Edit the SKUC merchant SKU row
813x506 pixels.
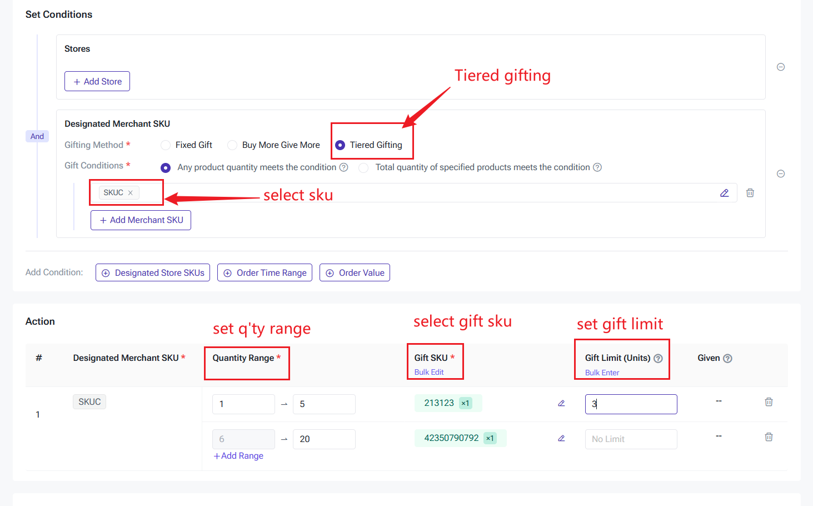725,193
